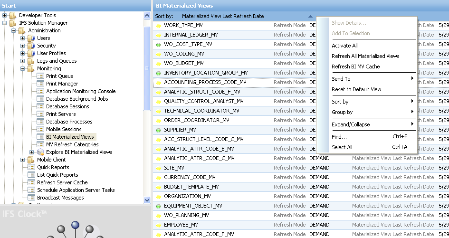This screenshot has height=238, width=449.
Task: Collapse the IFS Solution Manager node
Action: [4, 23]
